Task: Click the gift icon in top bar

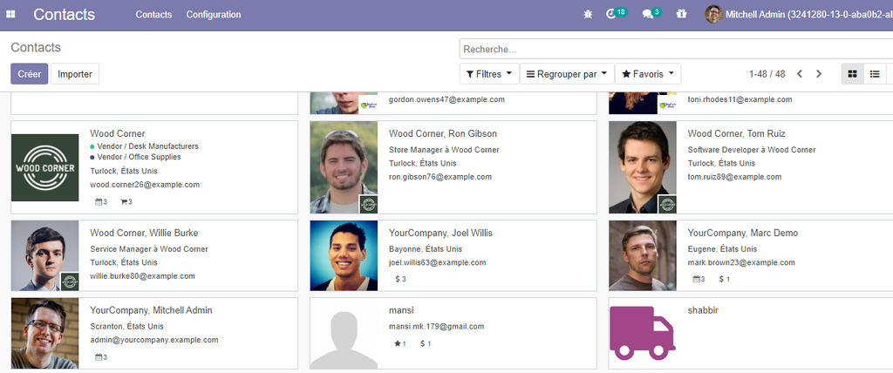Action: tap(681, 15)
